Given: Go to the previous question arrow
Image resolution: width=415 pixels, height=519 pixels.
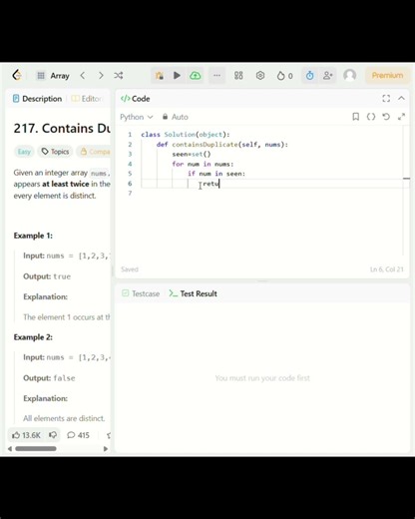Looking at the screenshot, I should click(83, 76).
